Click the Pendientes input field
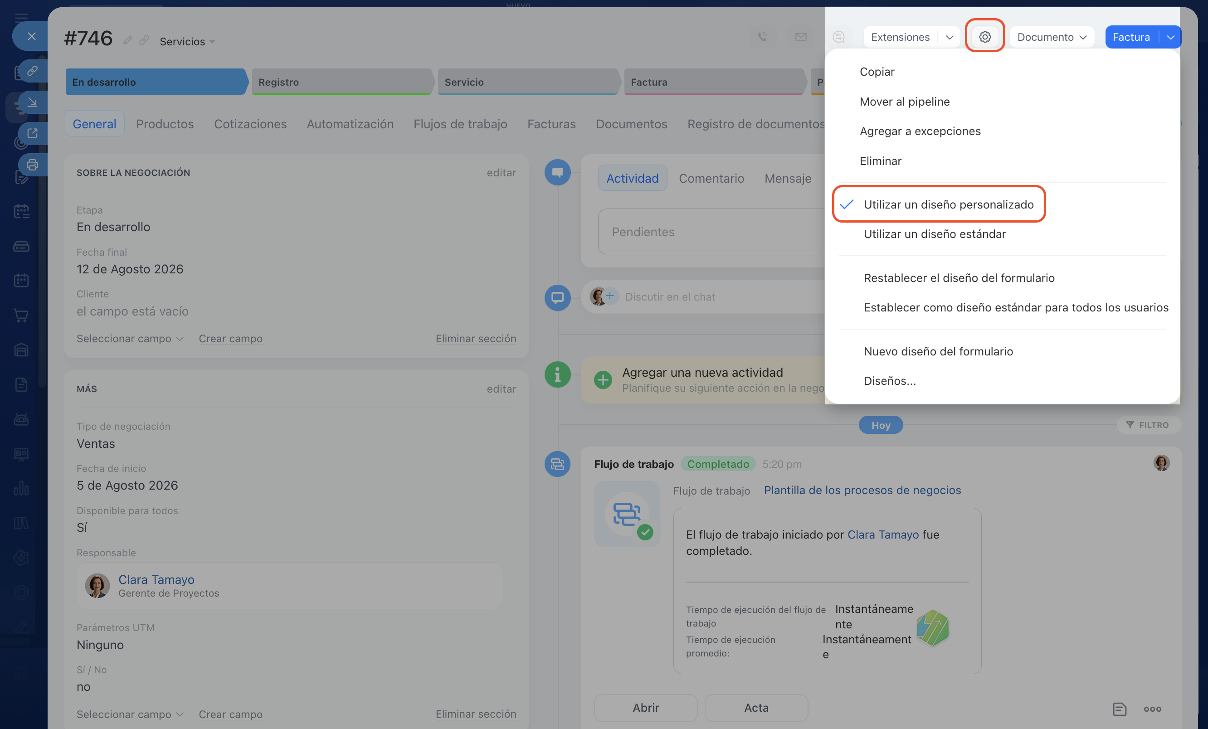This screenshot has width=1208, height=729. point(712,231)
